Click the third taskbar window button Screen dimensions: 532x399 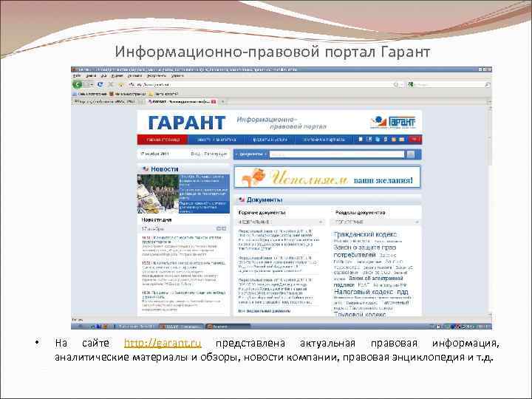(228, 327)
